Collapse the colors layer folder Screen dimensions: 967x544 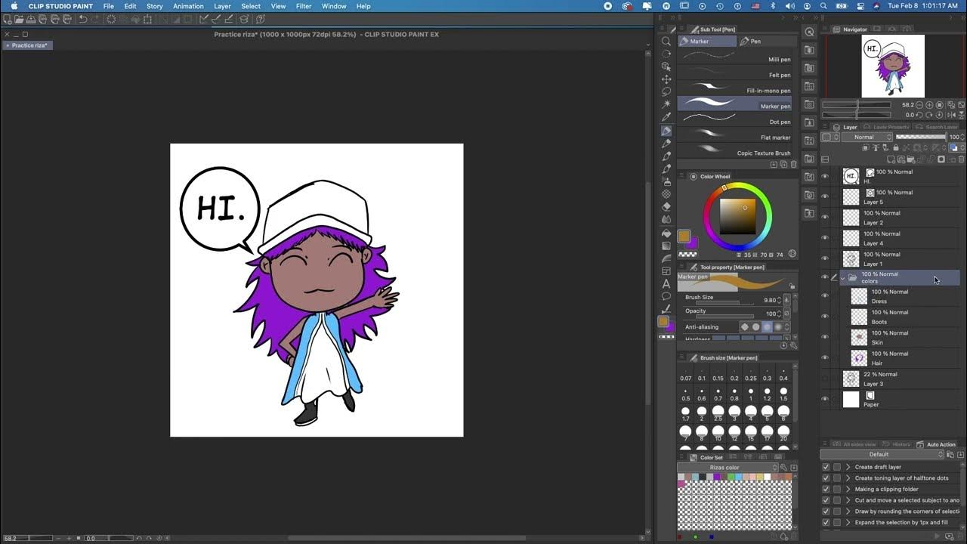click(x=843, y=278)
